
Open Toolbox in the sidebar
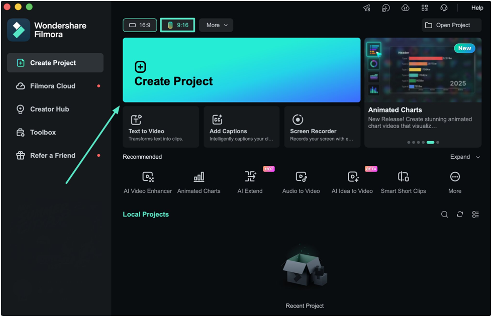click(x=55, y=132)
